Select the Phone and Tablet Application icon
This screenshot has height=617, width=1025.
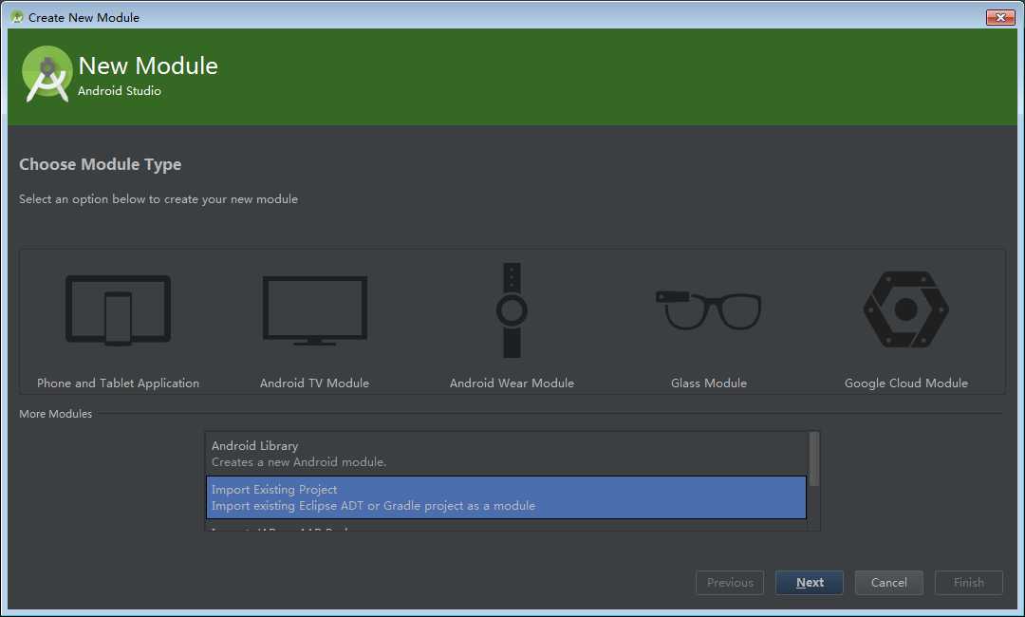(x=119, y=310)
